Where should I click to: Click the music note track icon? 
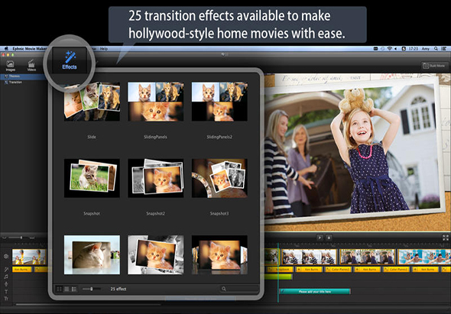tap(6, 277)
